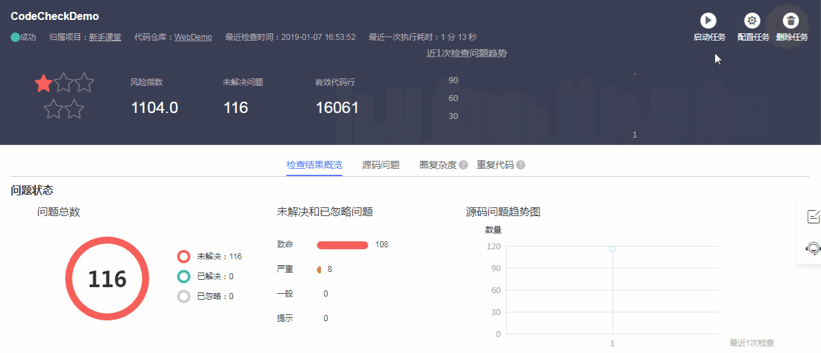Delete the task using trash icon
The height and width of the screenshot is (353, 821).
(791, 21)
